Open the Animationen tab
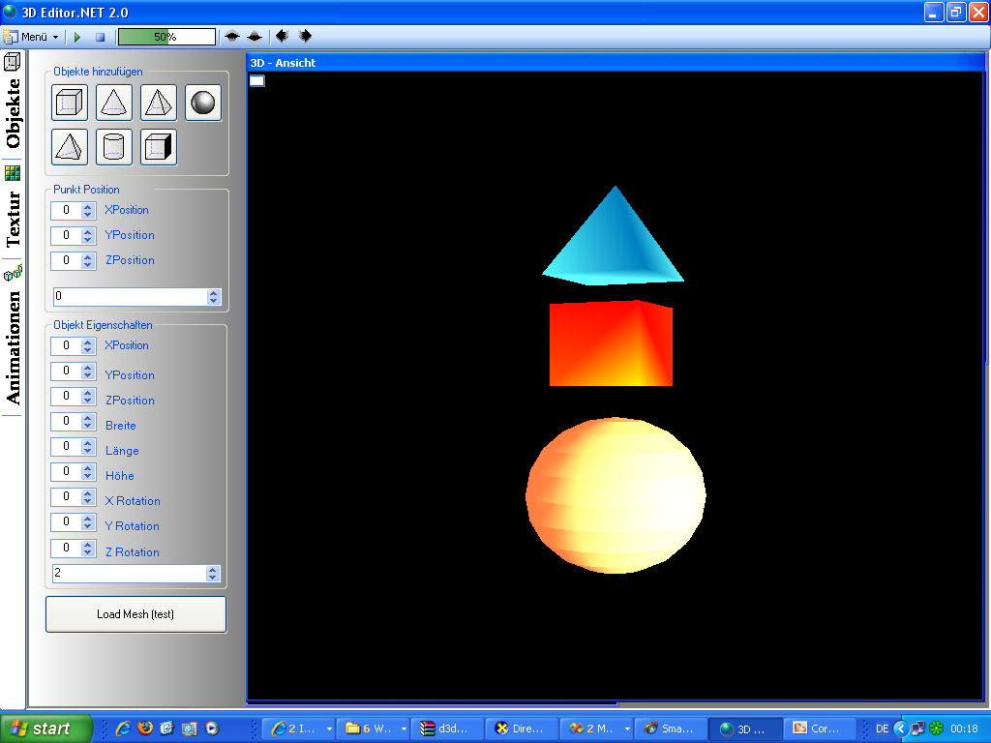Screen dimensions: 991x743 pos(13,346)
